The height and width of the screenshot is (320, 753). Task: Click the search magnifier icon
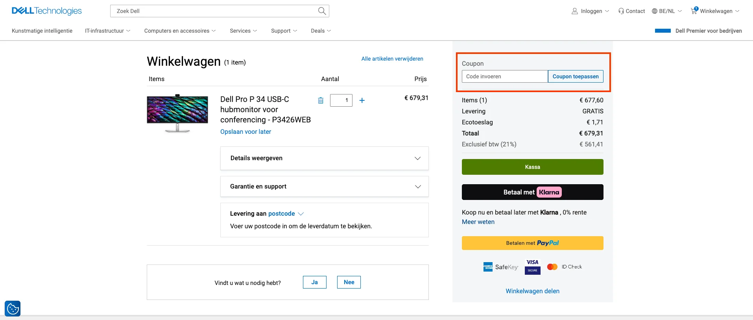point(322,11)
